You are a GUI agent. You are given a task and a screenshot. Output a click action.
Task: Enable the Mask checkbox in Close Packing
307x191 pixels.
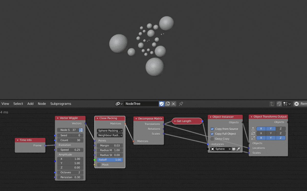(99, 165)
